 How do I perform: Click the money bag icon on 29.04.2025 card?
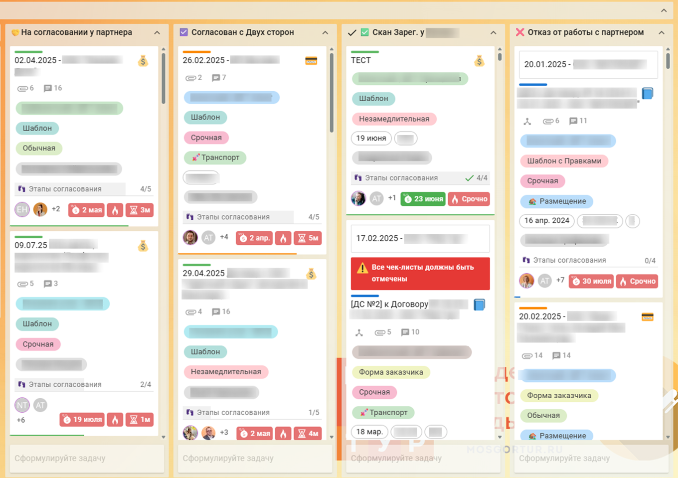tap(311, 274)
